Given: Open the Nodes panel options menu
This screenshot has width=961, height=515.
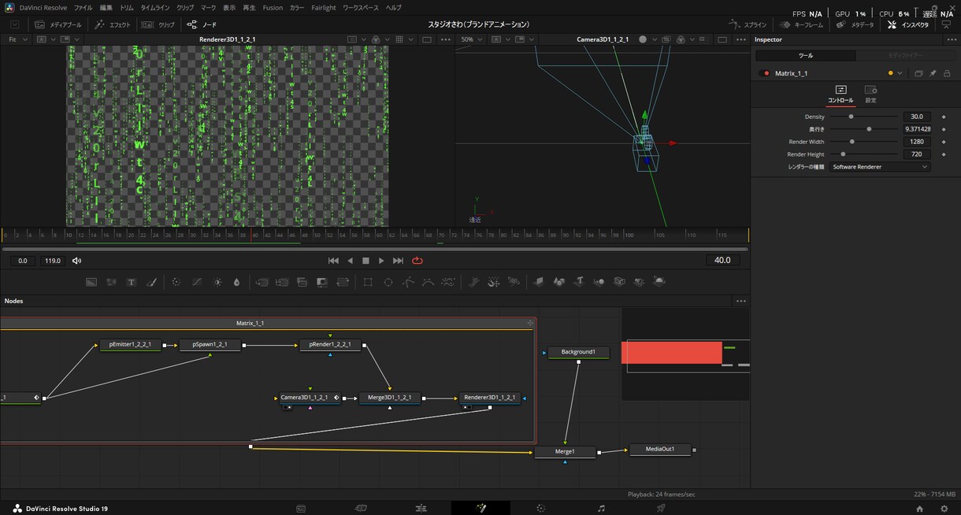Looking at the screenshot, I should (x=740, y=301).
